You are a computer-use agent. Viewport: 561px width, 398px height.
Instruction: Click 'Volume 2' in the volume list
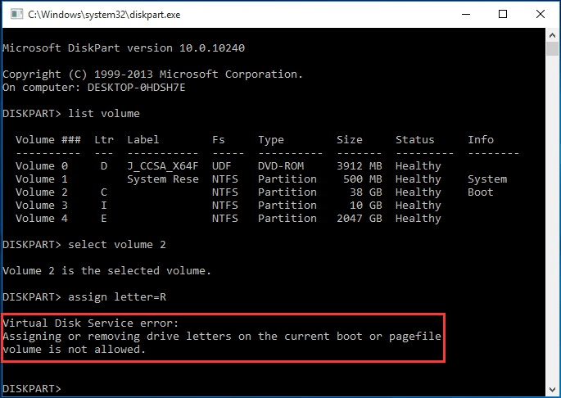click(42, 192)
